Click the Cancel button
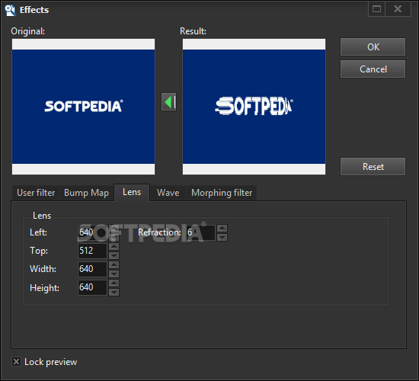The image size is (419, 381). [373, 69]
